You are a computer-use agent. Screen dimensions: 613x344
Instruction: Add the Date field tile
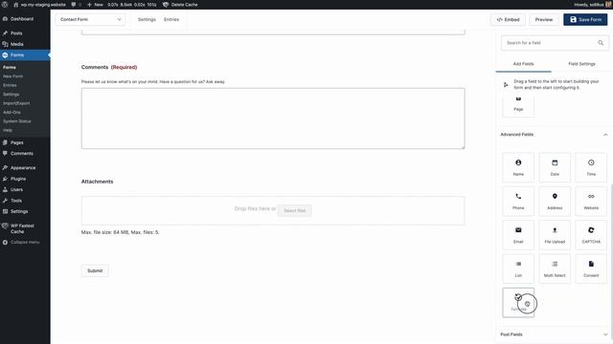coord(555,167)
